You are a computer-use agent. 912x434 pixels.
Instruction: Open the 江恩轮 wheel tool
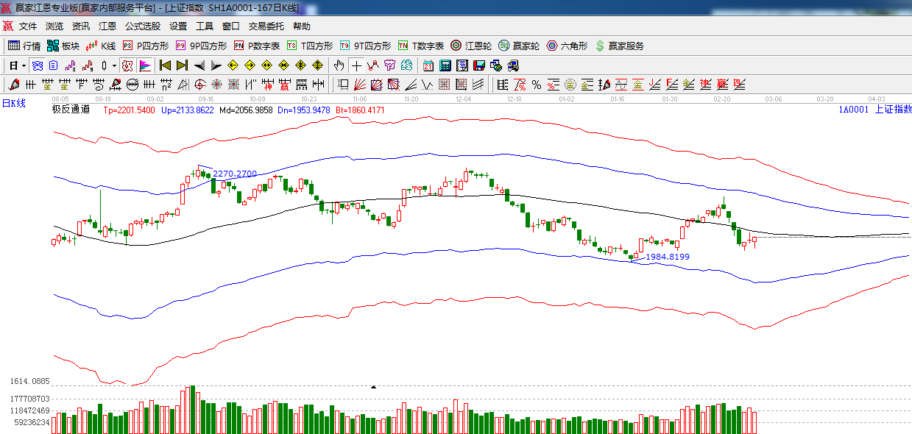tap(471, 46)
